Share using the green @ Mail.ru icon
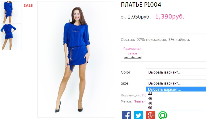This screenshot has width=206, height=119. (163, 115)
